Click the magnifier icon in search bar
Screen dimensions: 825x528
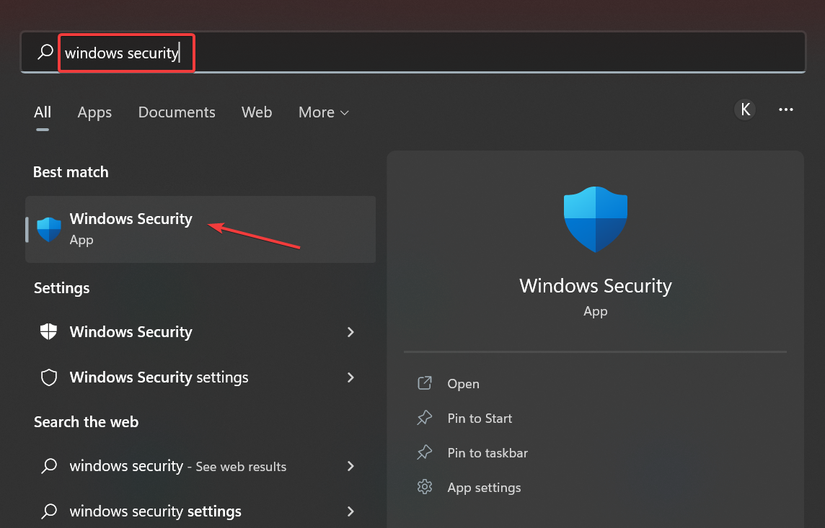pos(45,52)
